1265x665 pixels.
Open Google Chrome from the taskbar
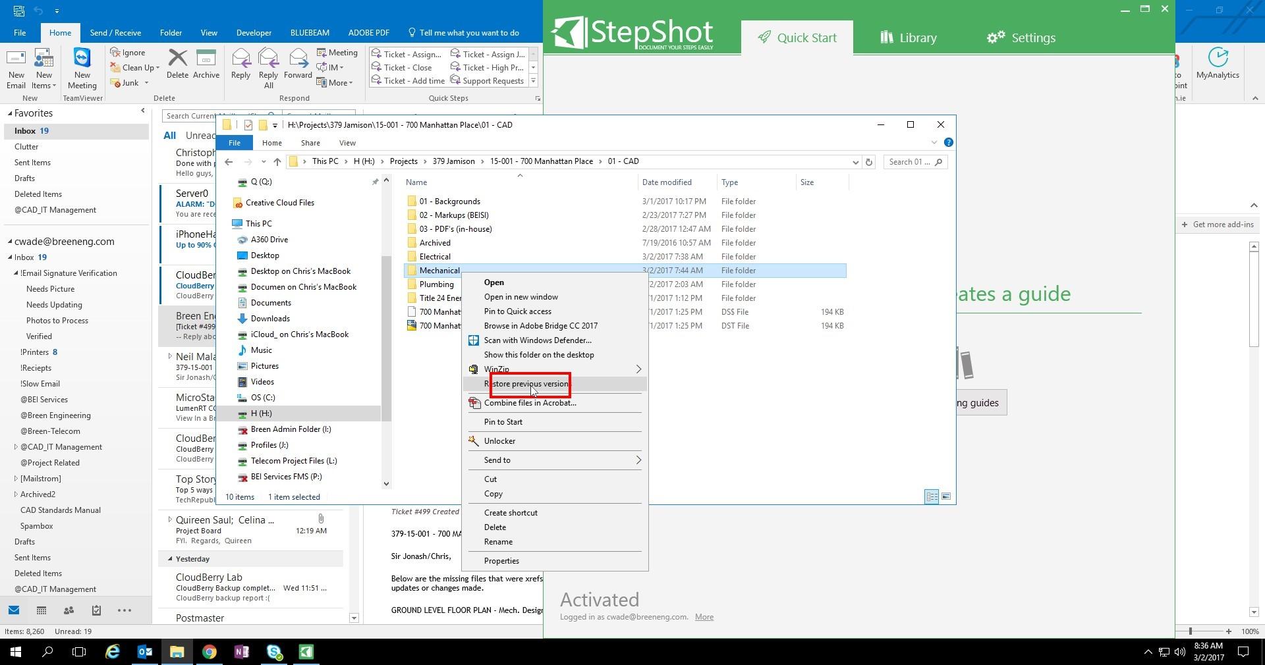(x=209, y=652)
